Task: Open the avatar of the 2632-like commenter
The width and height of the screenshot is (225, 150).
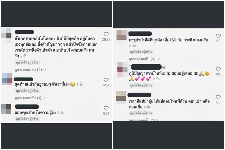Action: [x=6, y=35]
